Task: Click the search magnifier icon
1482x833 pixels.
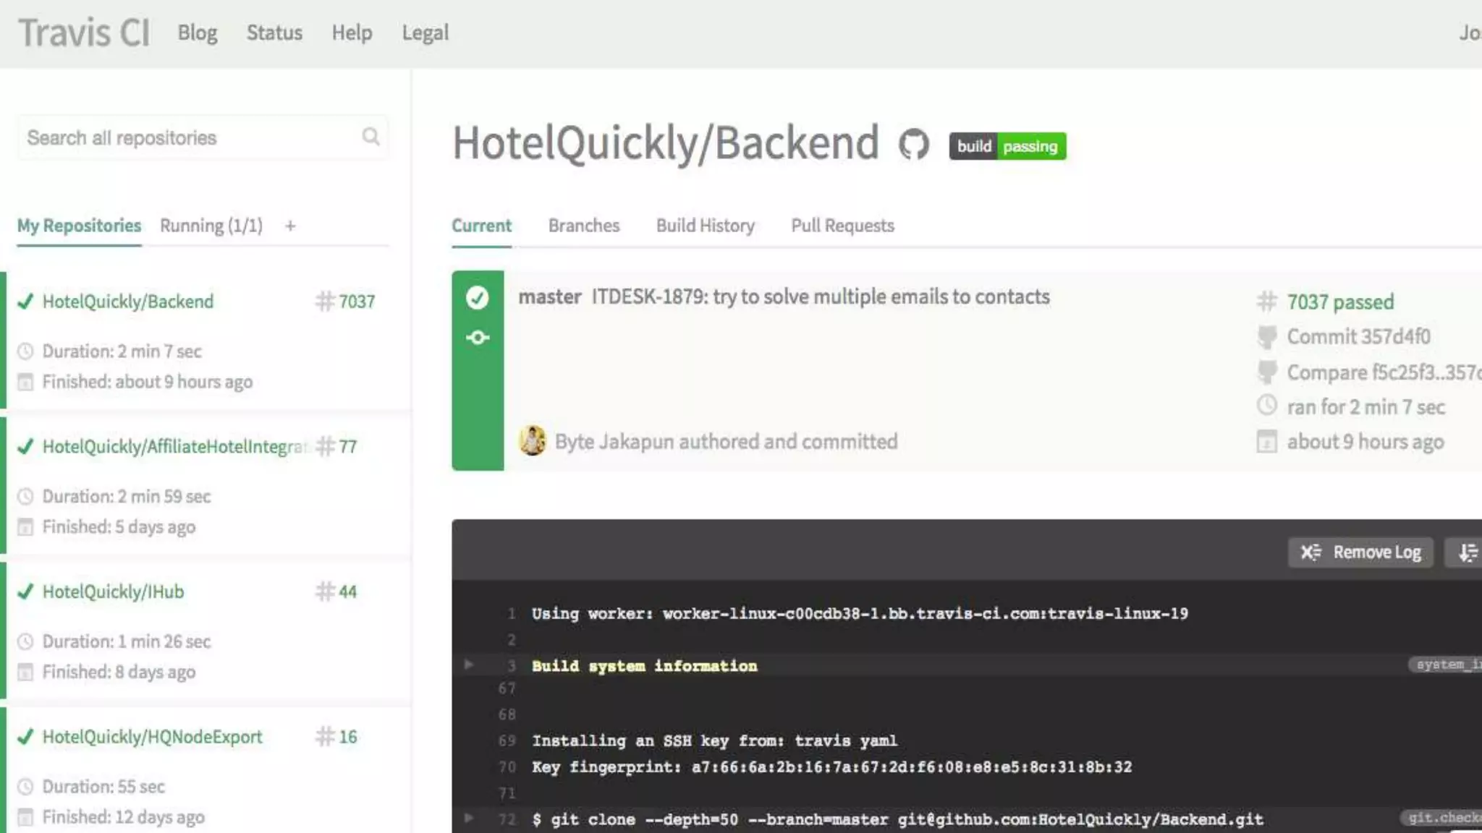Action: 370,137
